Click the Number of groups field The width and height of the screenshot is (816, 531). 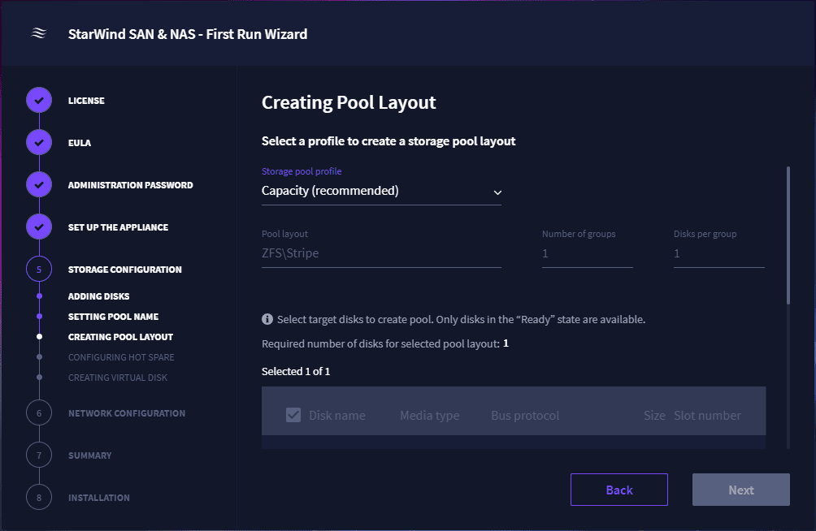coord(588,254)
